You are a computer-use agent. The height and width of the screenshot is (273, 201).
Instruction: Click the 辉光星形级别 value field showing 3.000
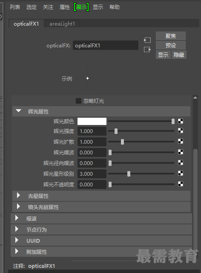pos(92,174)
